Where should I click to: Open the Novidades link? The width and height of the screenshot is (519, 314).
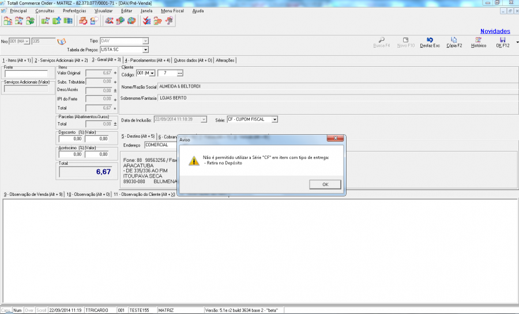[x=495, y=31]
